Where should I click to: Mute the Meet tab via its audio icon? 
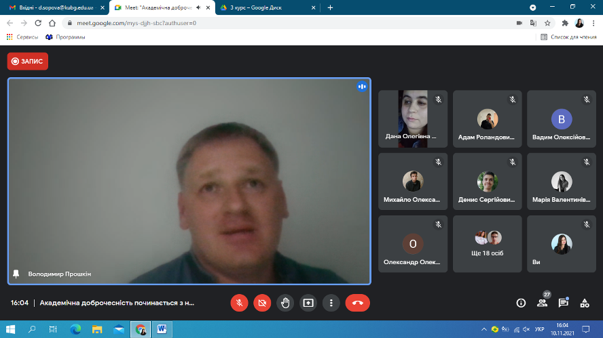198,7
